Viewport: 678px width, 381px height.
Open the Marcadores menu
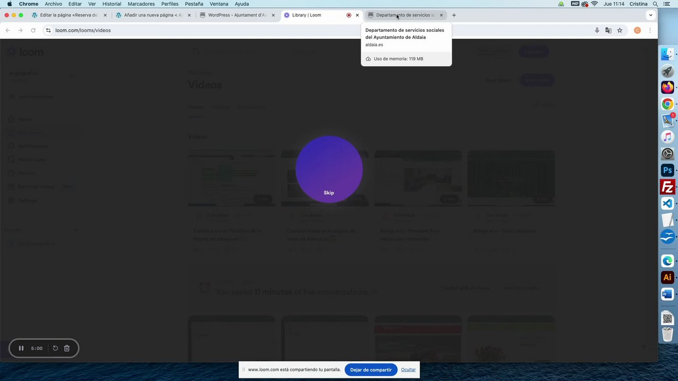141,4
